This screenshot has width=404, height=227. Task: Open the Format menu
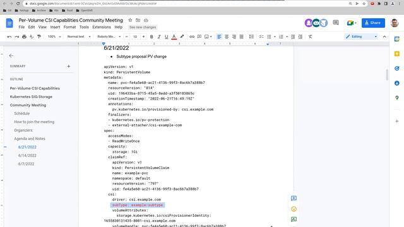click(x=70, y=27)
